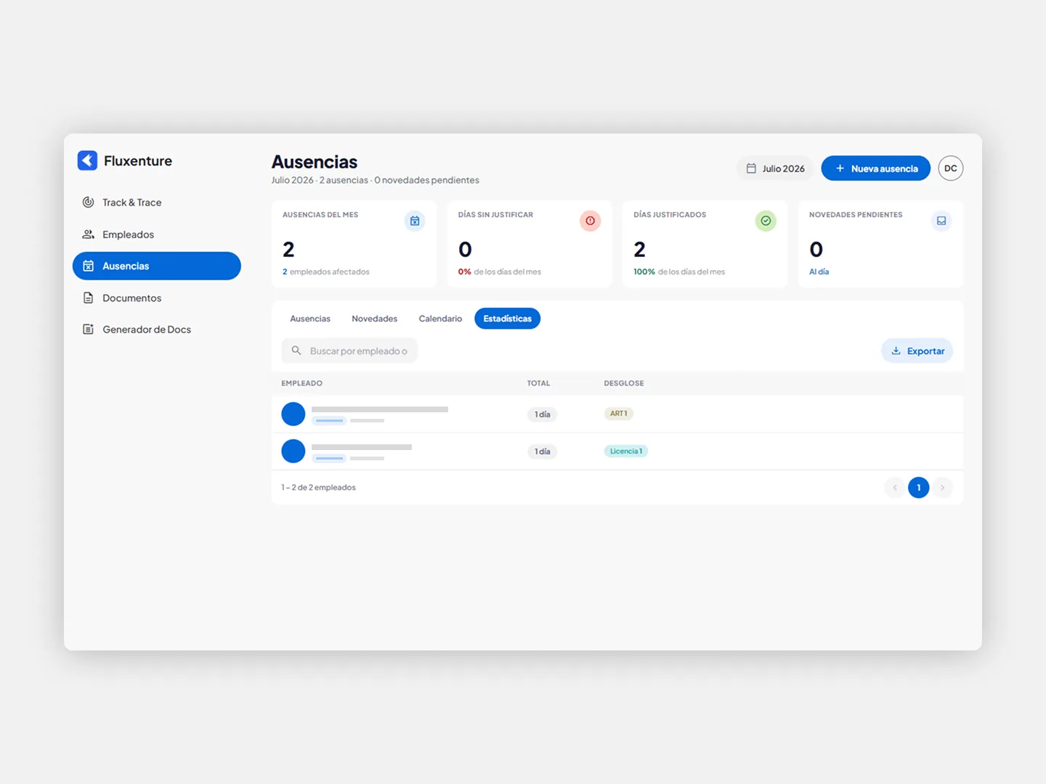Go to the next page of employees
This screenshot has width=1046, height=784.
click(x=942, y=488)
